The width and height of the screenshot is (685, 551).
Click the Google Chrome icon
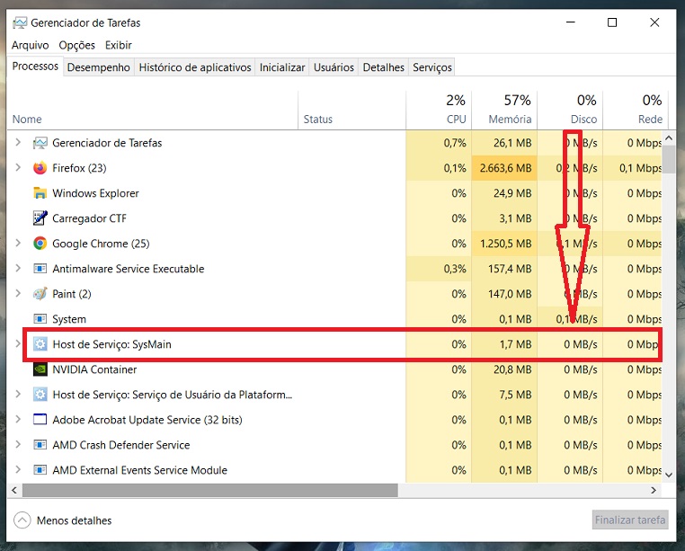(x=40, y=244)
